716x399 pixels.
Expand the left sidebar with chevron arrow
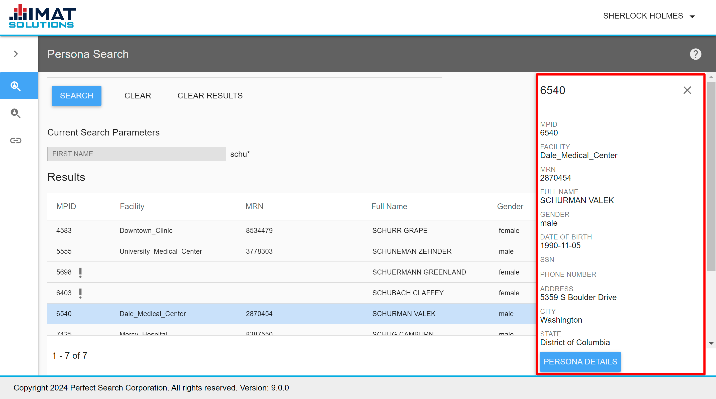pyautogui.click(x=16, y=54)
